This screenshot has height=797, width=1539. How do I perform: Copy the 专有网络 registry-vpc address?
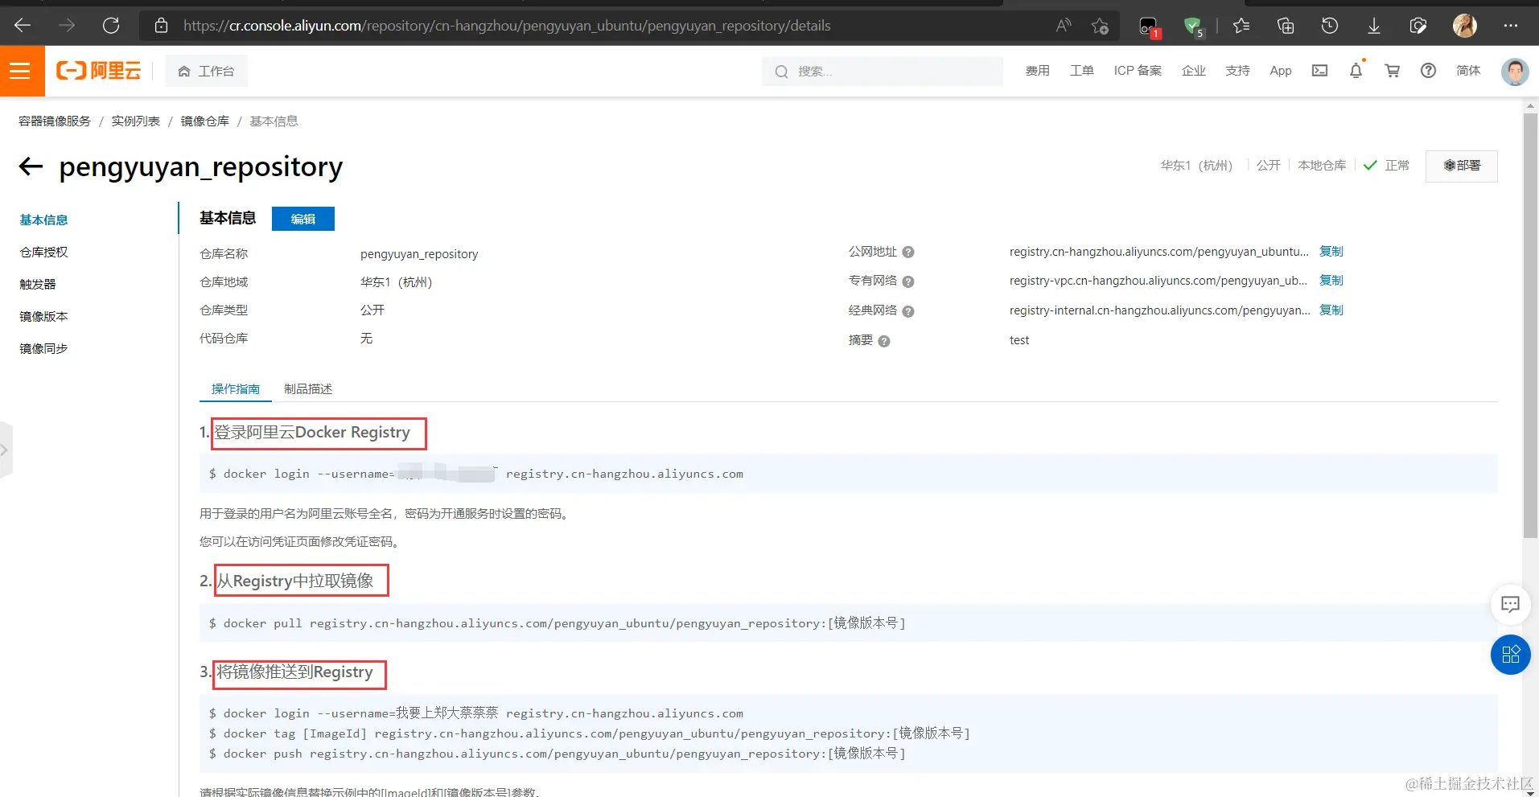(x=1331, y=281)
